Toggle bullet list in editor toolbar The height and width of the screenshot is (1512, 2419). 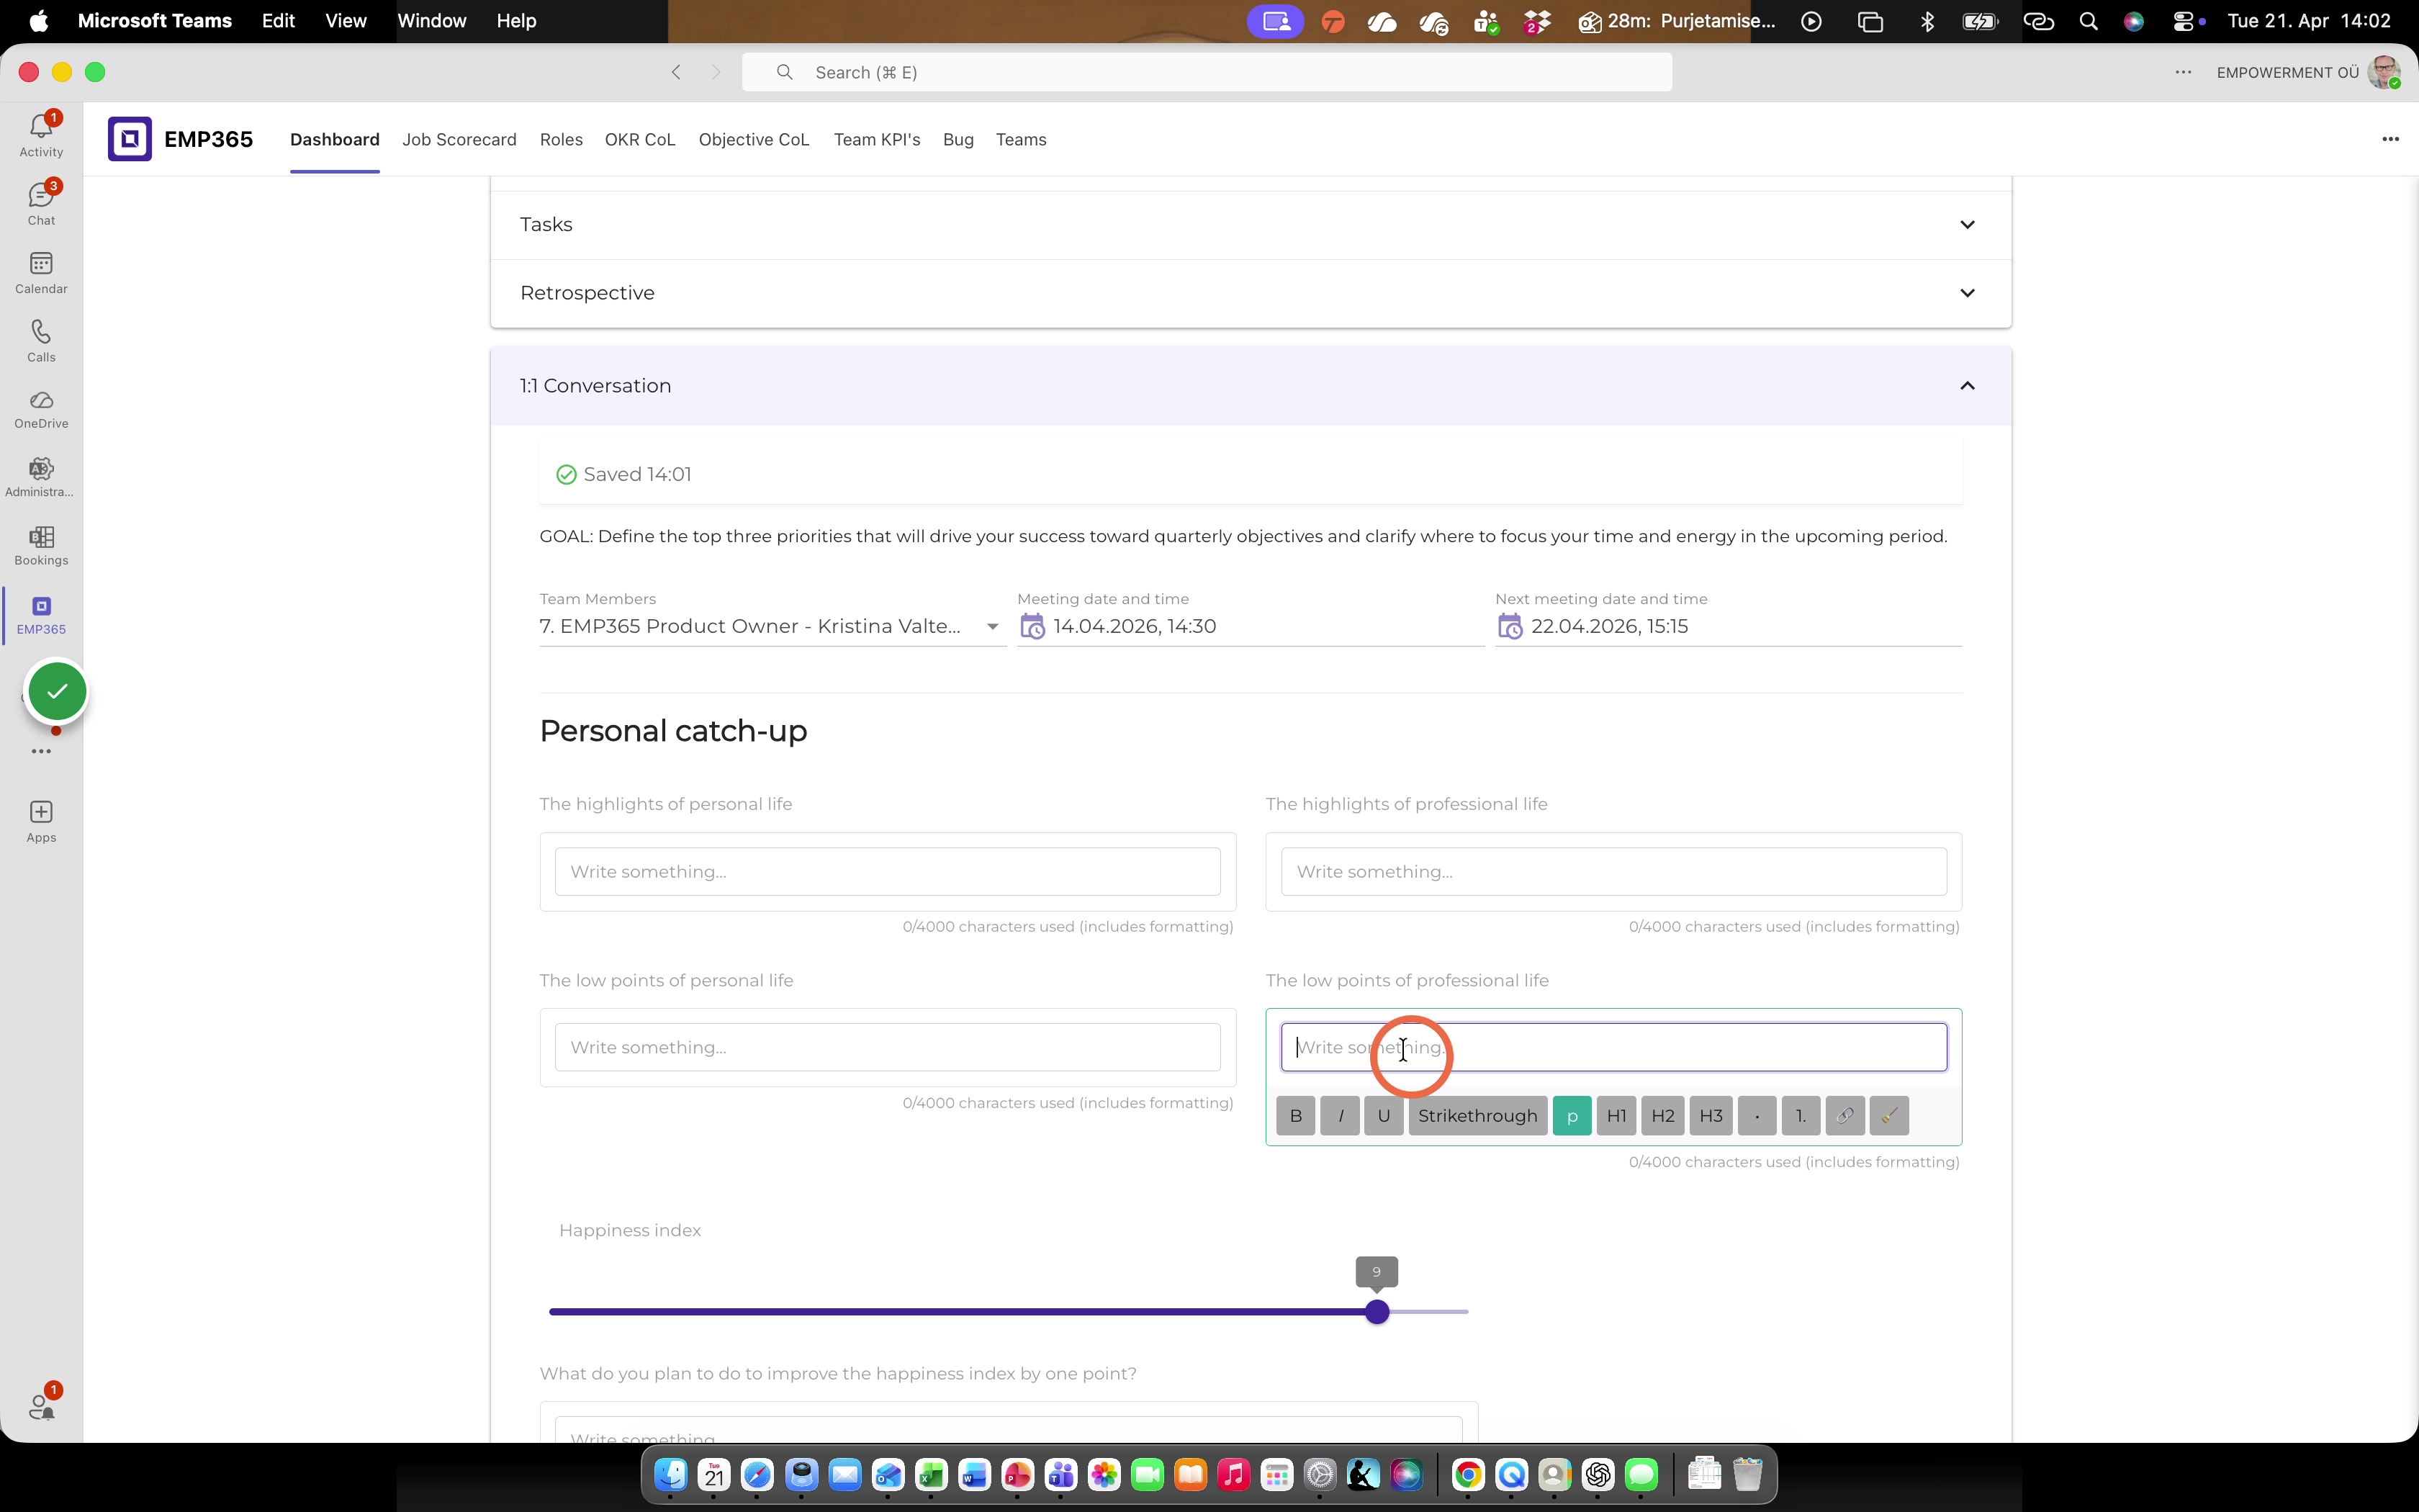(x=1757, y=1115)
